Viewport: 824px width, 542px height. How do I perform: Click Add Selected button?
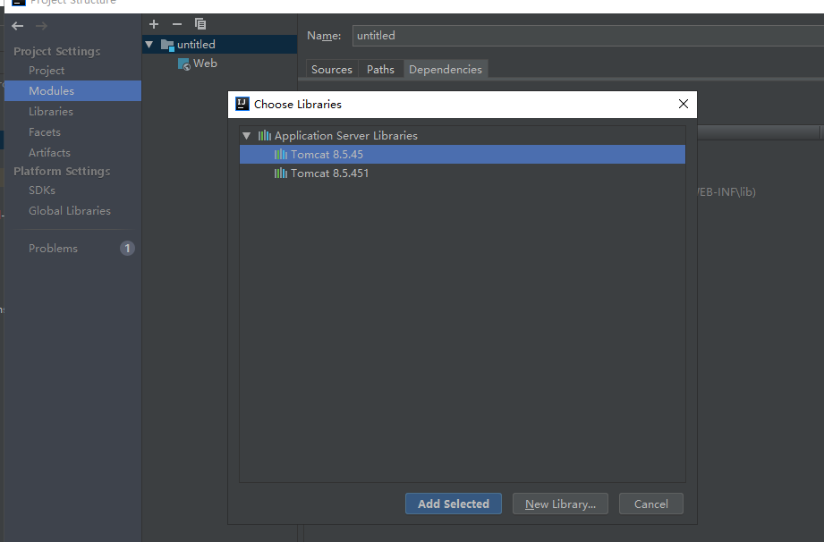(x=453, y=504)
